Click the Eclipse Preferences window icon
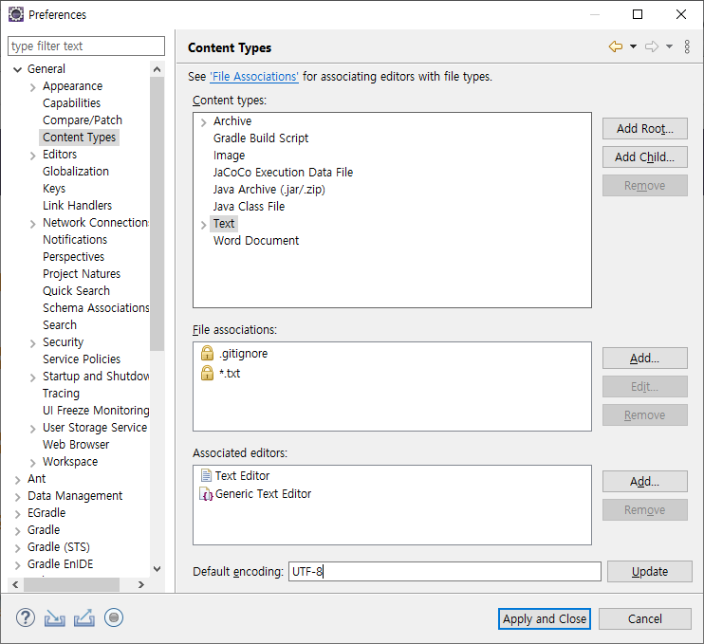Image resolution: width=704 pixels, height=644 pixels. (16, 14)
